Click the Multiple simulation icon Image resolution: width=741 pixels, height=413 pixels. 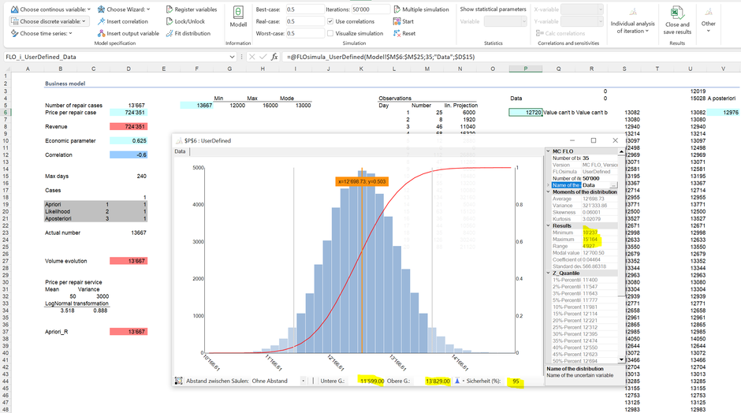pyautogui.click(x=397, y=9)
